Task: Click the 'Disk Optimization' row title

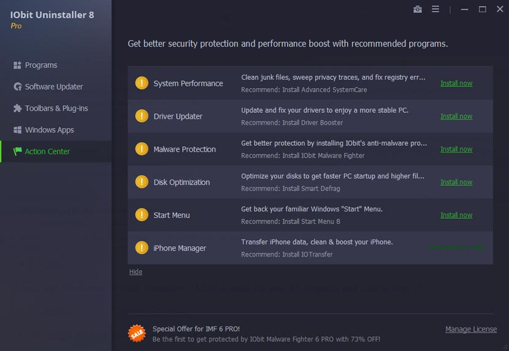Action: point(182,183)
